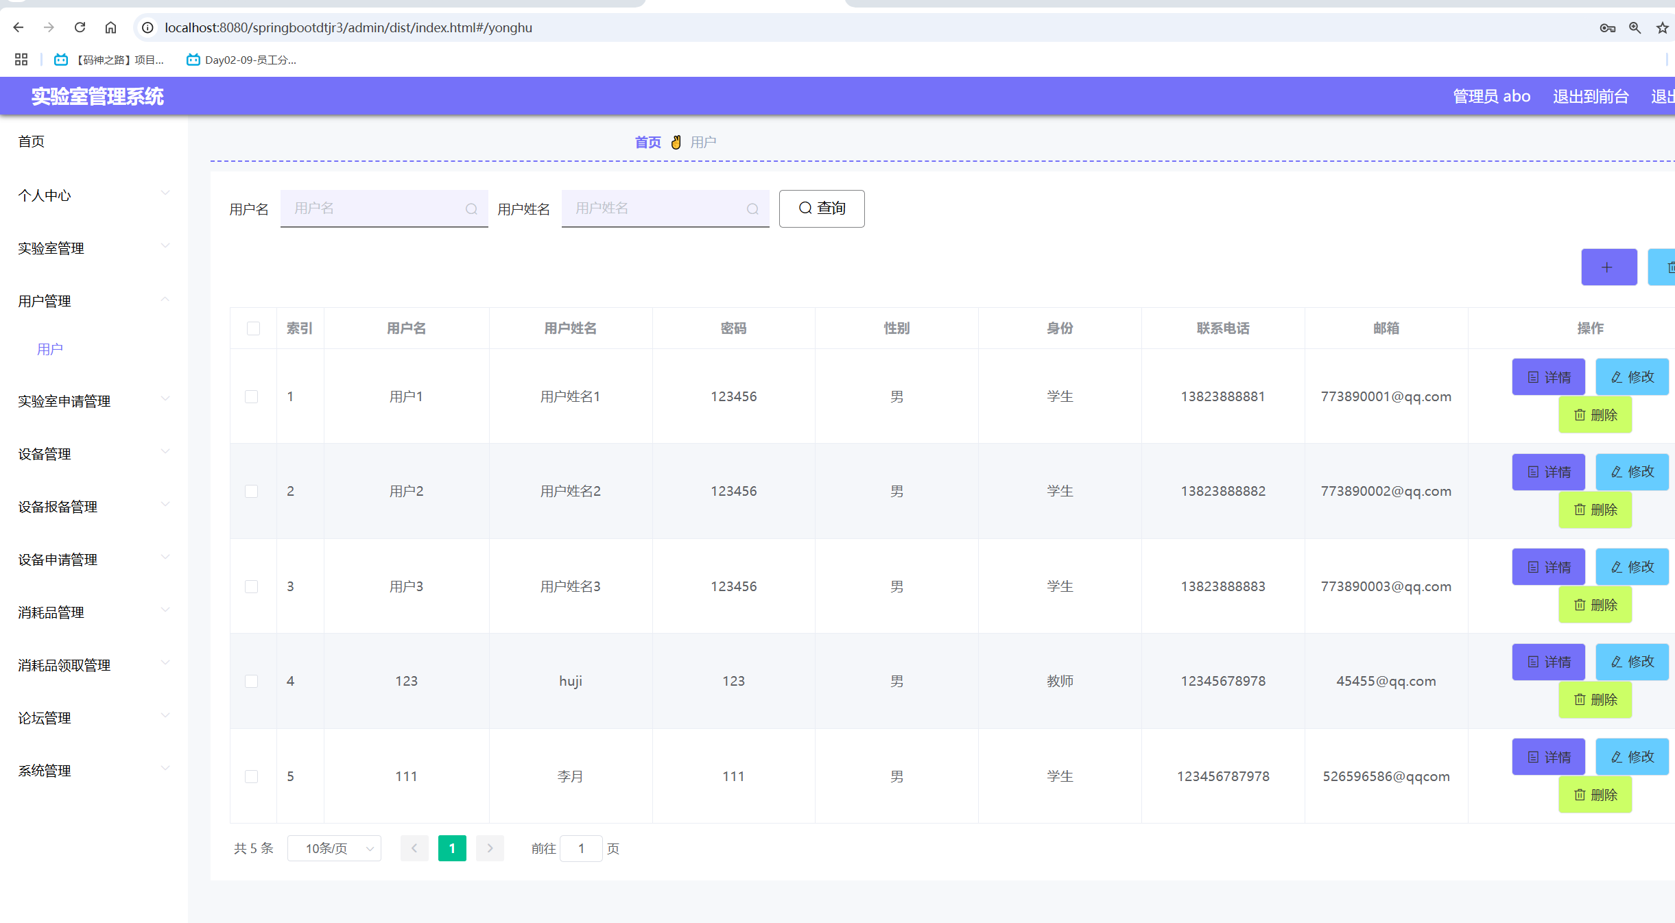Expand 论坛管理 sidebar menu
The image size is (1675, 923).
pyautogui.click(x=94, y=718)
